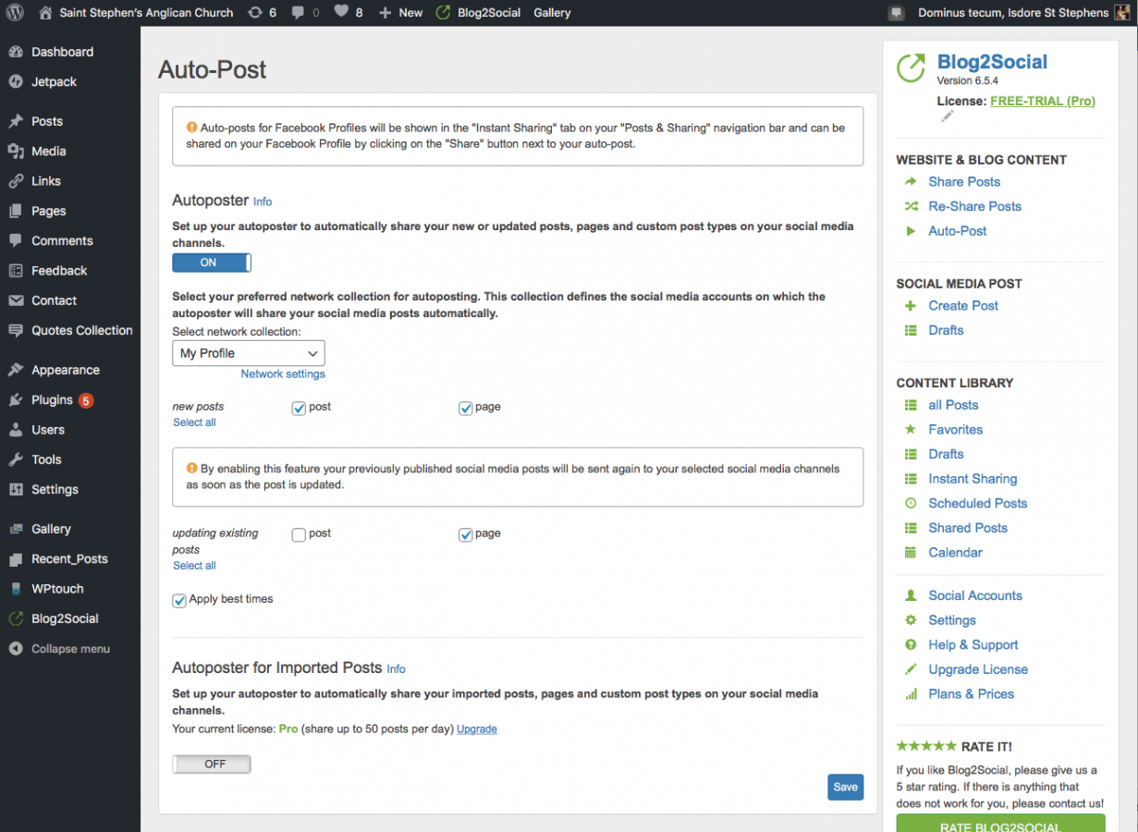
Task: Open the updates icon in admin bar
Action: coord(255,13)
